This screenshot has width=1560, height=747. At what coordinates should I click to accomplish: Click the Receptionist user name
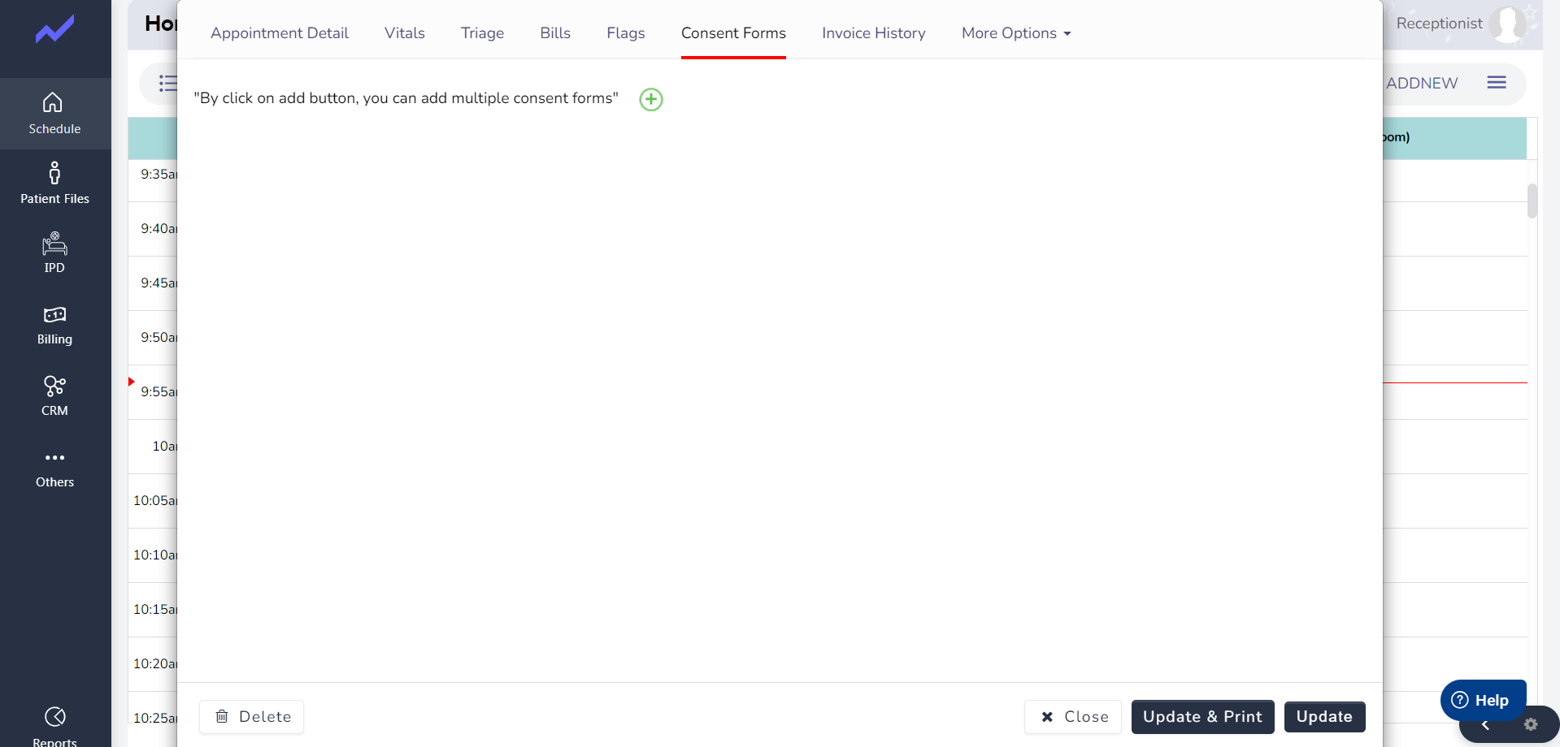tap(1439, 24)
